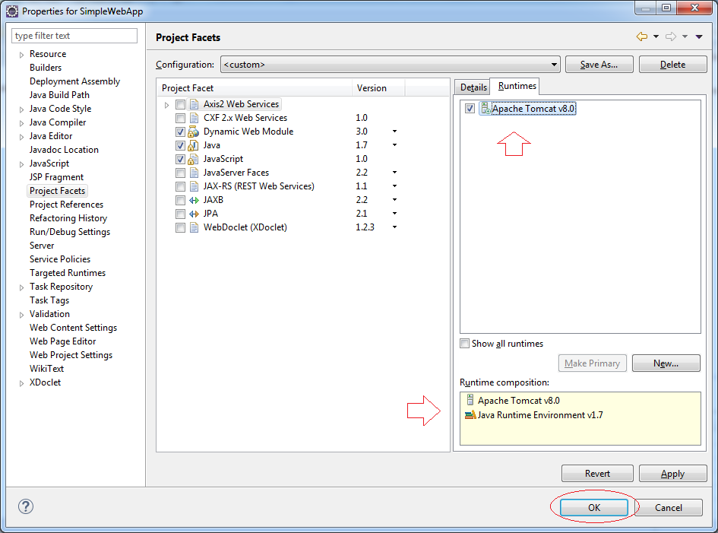Enable JavaServer Faces facet

180,173
